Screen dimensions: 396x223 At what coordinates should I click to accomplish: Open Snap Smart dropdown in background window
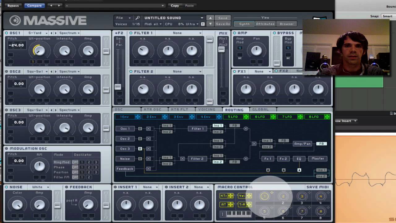pos(388,16)
